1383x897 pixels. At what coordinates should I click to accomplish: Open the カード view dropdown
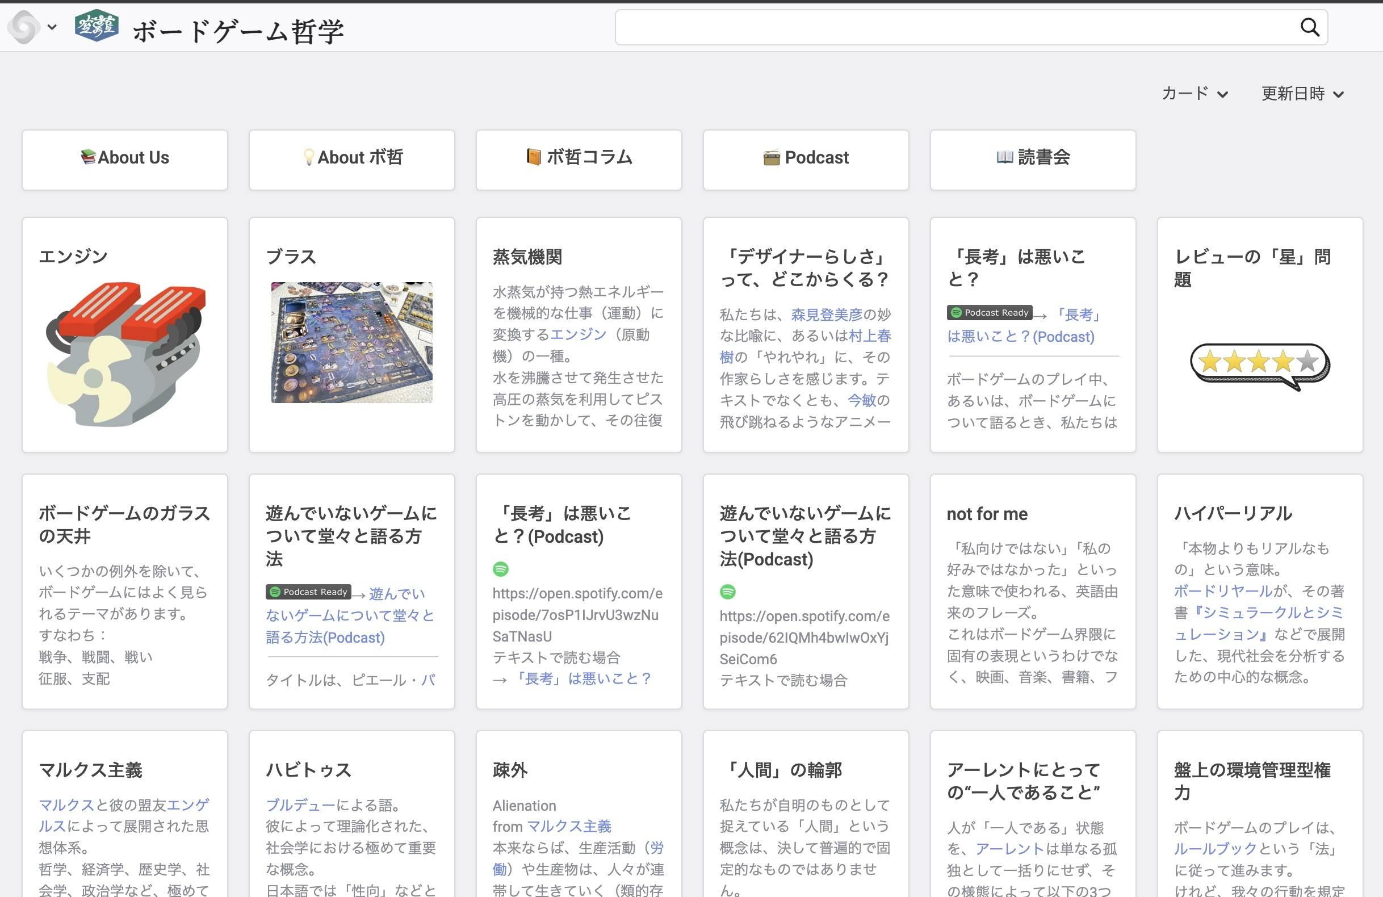(x=1195, y=94)
